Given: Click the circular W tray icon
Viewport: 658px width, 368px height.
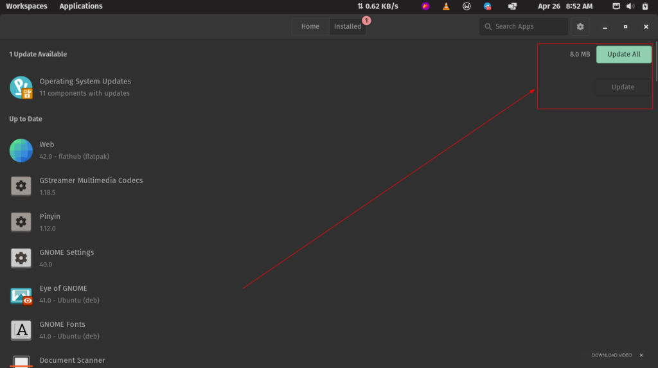Looking at the screenshot, I should [x=467, y=6].
